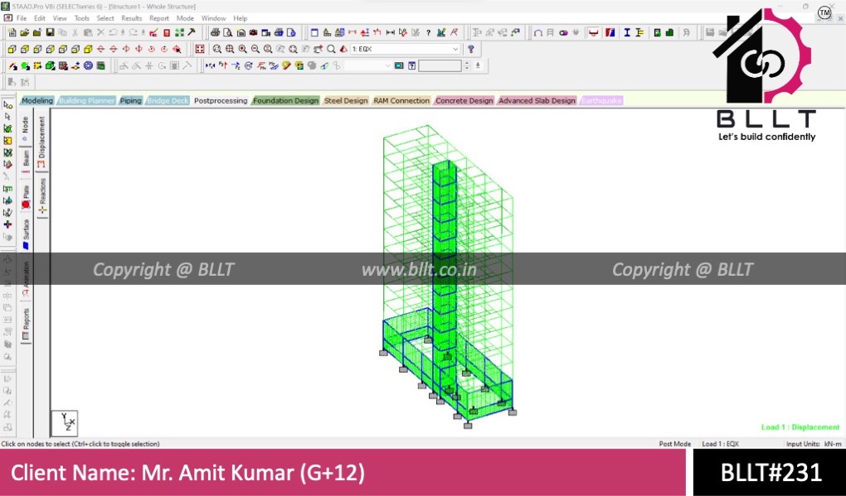Switch to the Concrete Design tab
Screen dimensions: 846x496
(x=464, y=101)
